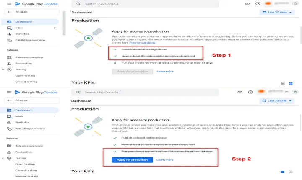Image resolution: width=302 pixels, height=180 pixels.
Task: Open the Last 30 days dropdown in upper dashboard
Action: pyautogui.click(x=277, y=12)
